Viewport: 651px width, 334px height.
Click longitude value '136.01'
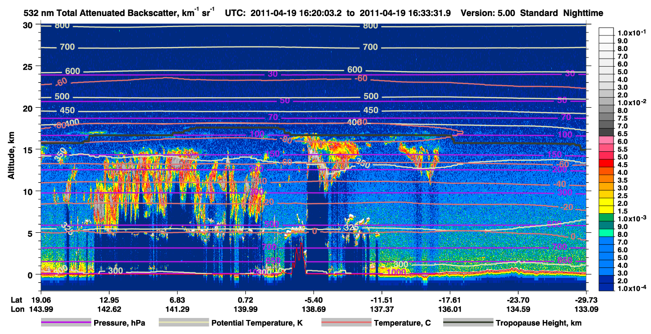click(x=450, y=309)
